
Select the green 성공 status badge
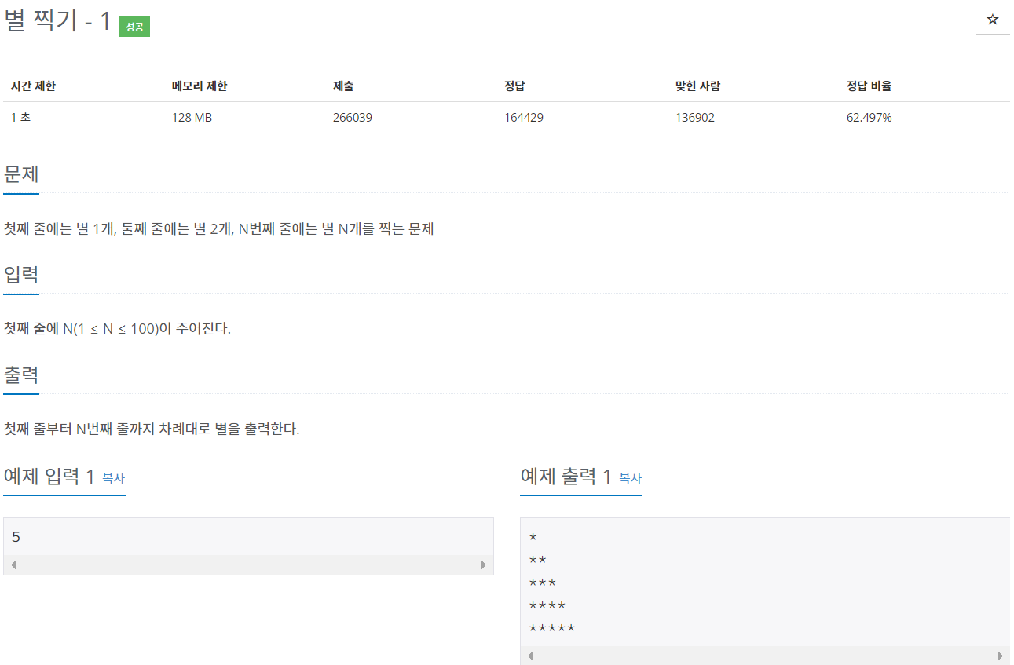click(x=134, y=26)
